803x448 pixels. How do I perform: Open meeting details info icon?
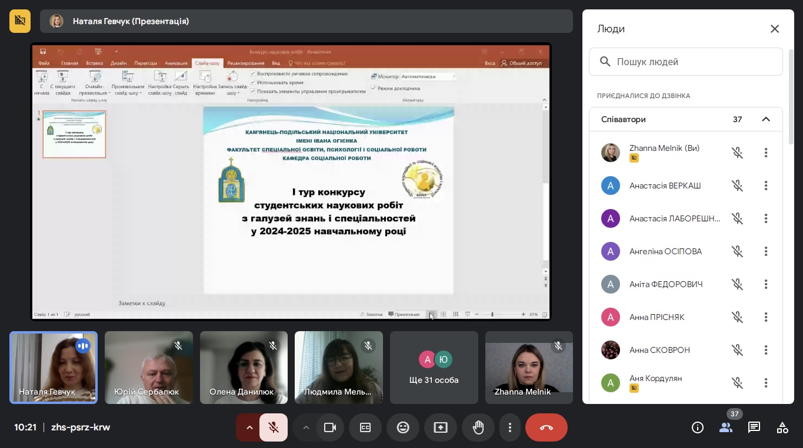coord(698,427)
